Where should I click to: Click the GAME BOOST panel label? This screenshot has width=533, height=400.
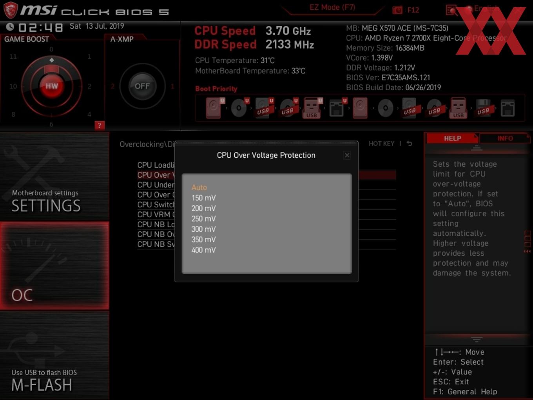[x=27, y=39]
